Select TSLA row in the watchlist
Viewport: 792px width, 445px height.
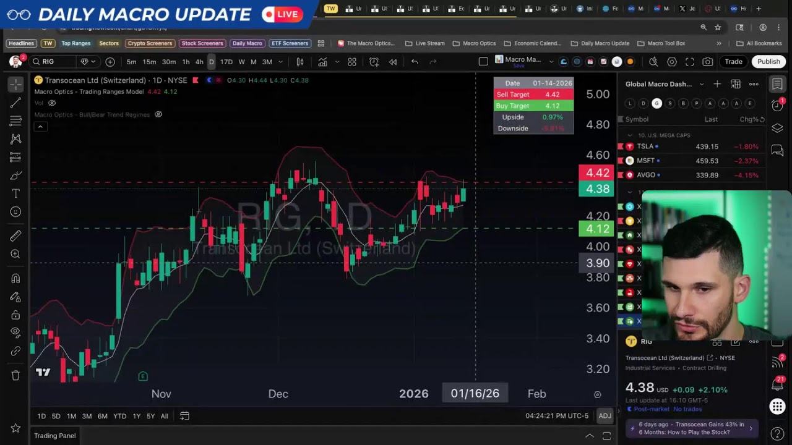tap(692, 146)
